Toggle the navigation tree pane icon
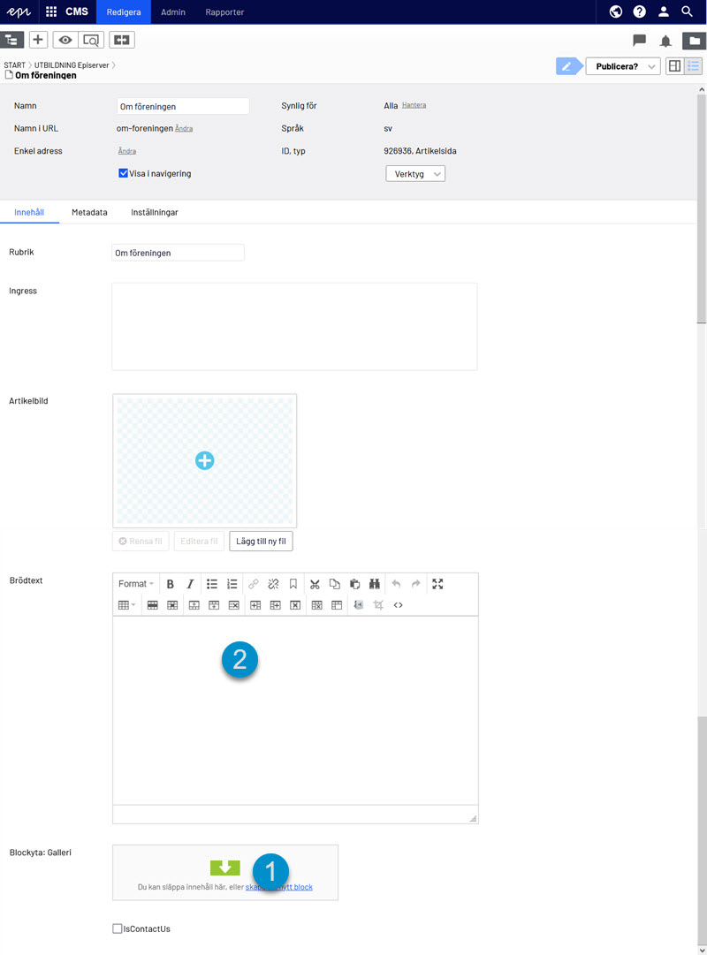The height and width of the screenshot is (955, 707). coord(12,40)
